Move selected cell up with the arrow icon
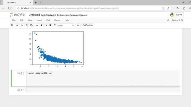191x107 pixels. (x=37, y=25)
